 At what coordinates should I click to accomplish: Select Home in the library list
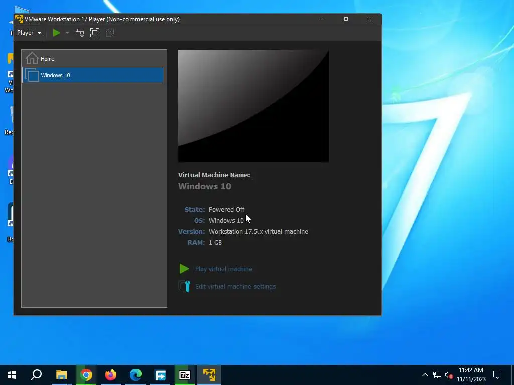(93, 59)
